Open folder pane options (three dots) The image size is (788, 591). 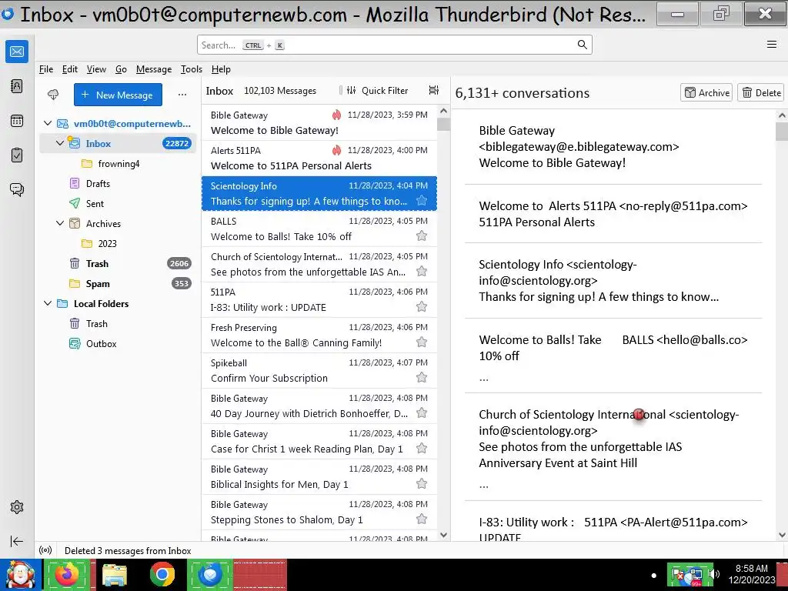click(182, 95)
